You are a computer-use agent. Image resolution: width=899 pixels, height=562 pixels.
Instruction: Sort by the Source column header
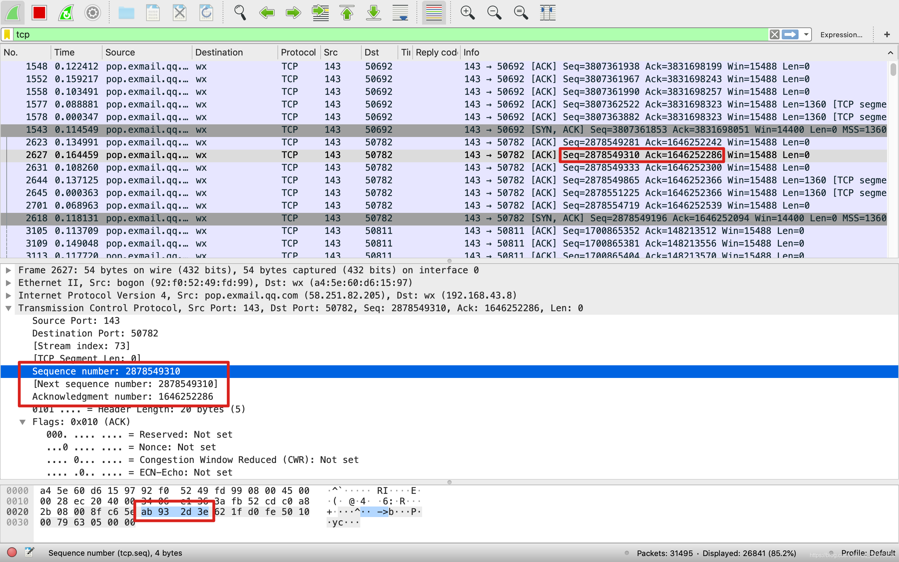[147, 52]
